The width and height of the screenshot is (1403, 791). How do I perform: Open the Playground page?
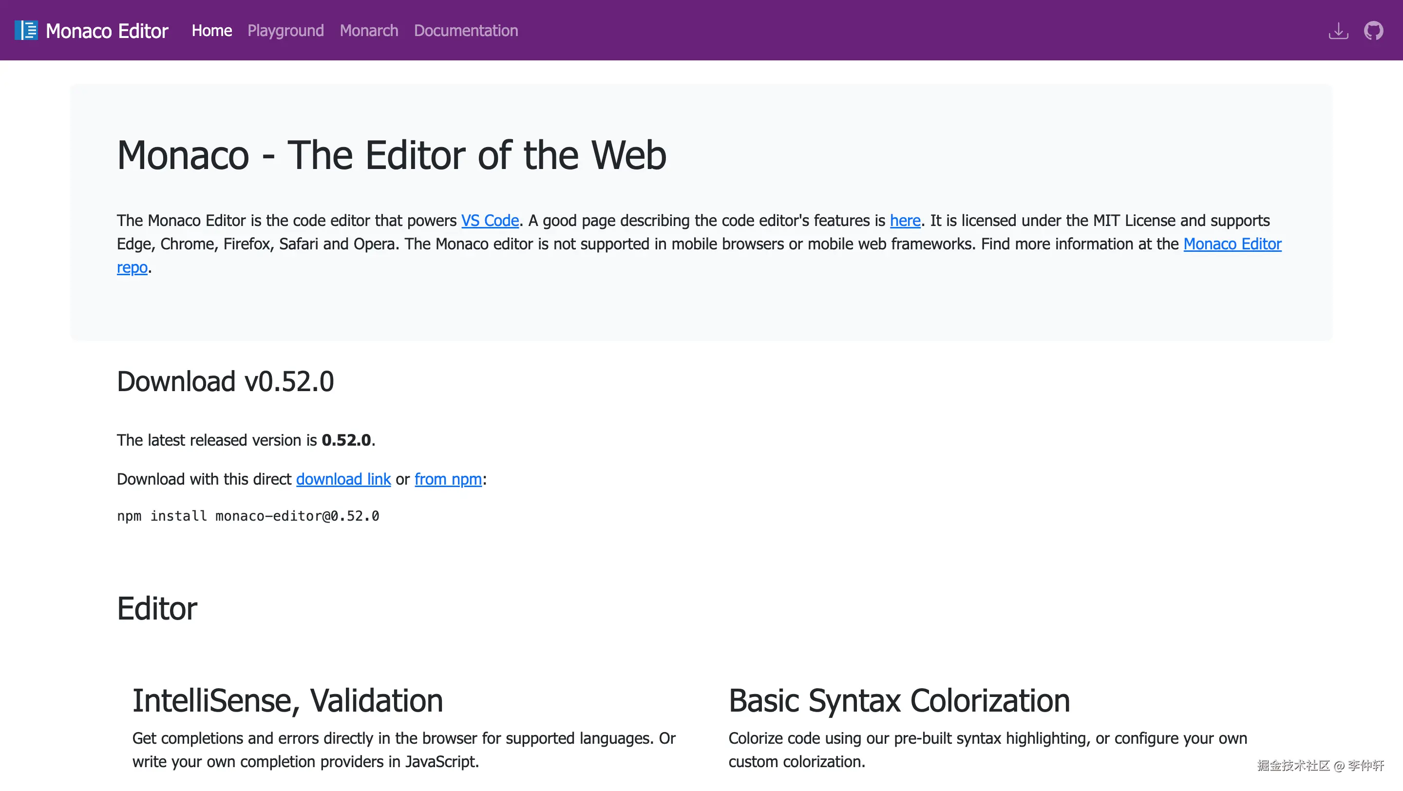pos(285,31)
